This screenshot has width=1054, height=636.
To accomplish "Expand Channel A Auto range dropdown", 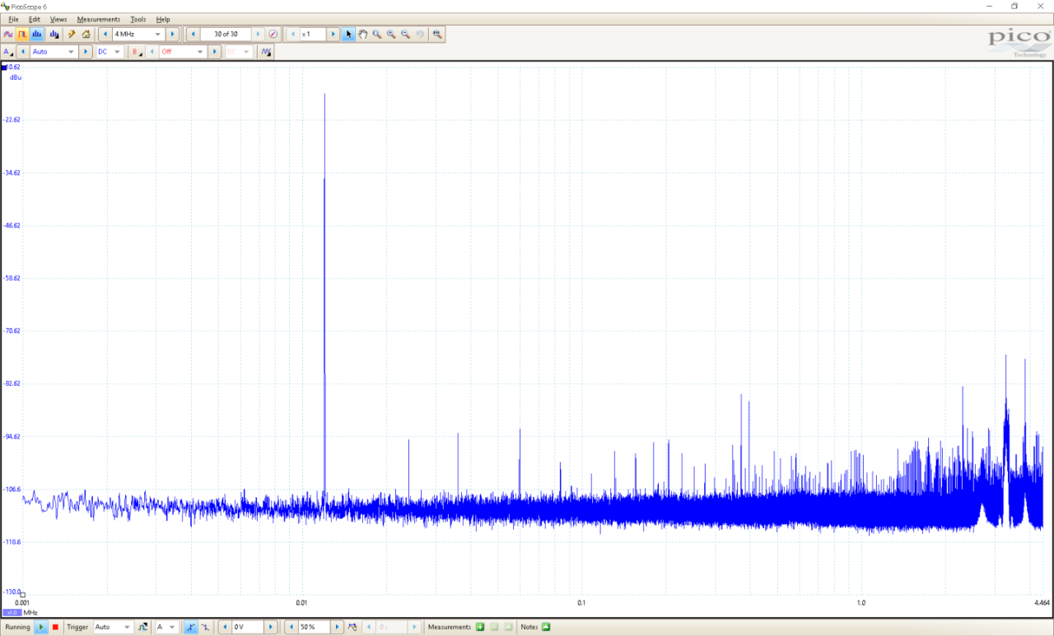I will (x=53, y=52).
